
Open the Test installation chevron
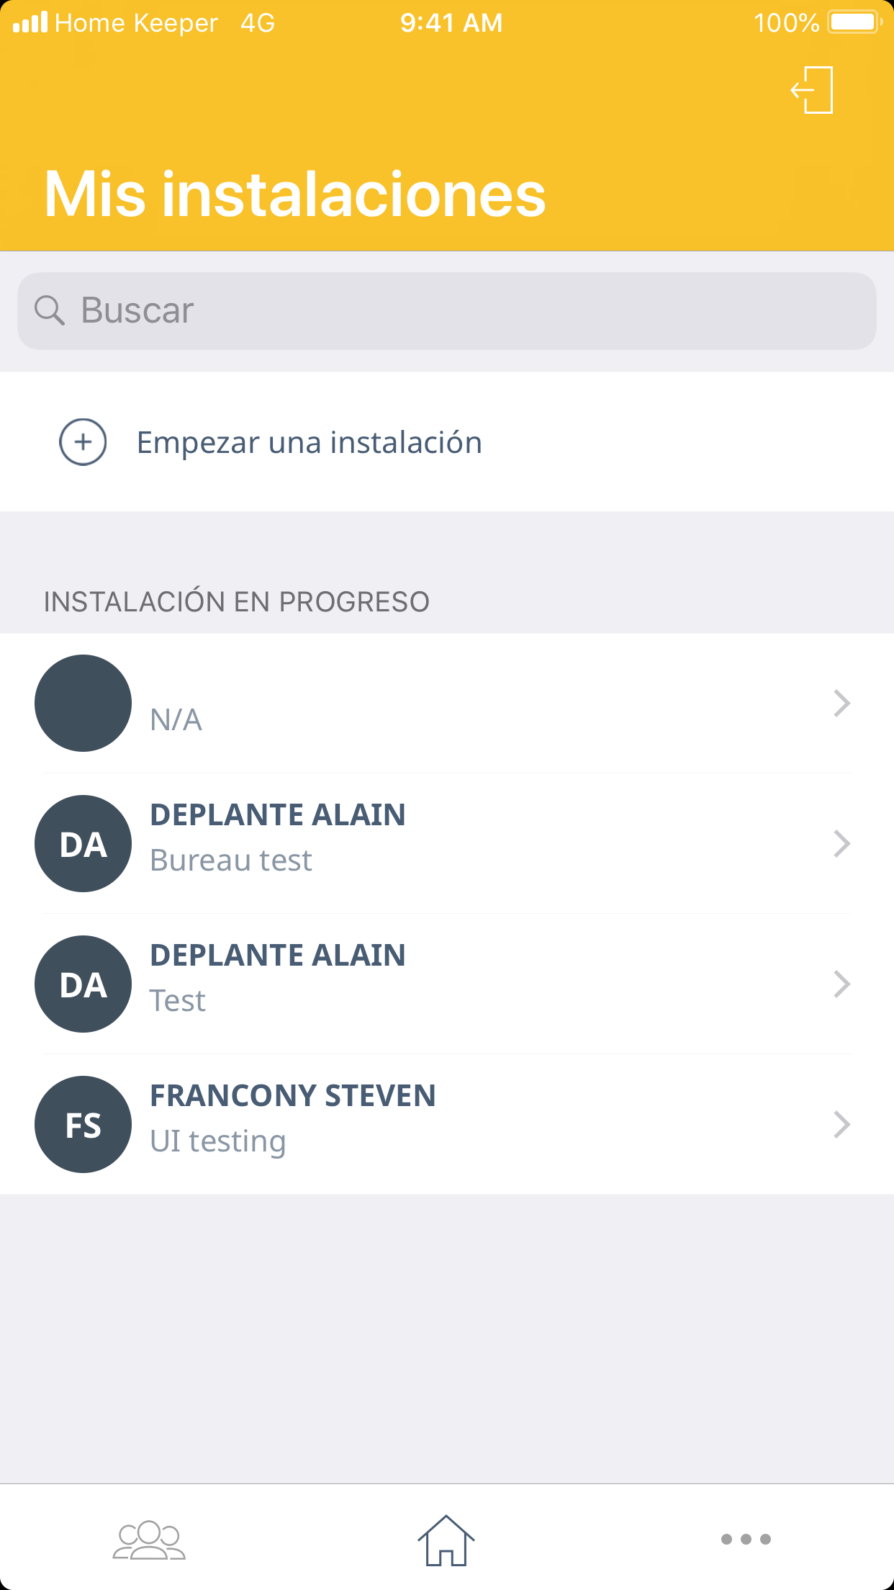click(841, 984)
